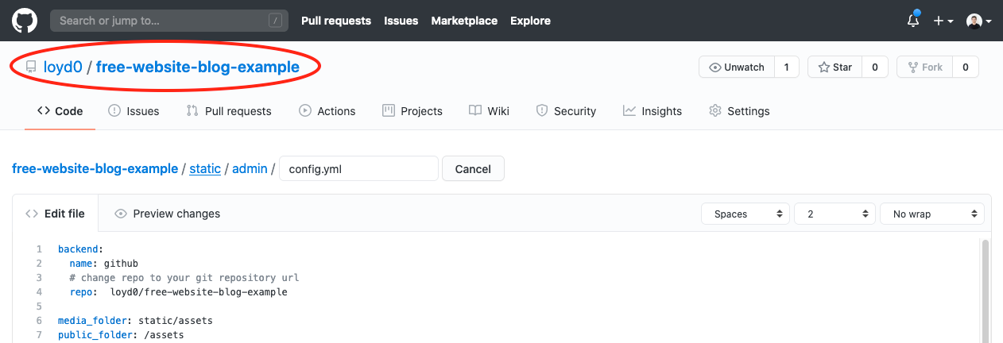
Task: Open the admin breadcrumb folder
Action: (250, 169)
